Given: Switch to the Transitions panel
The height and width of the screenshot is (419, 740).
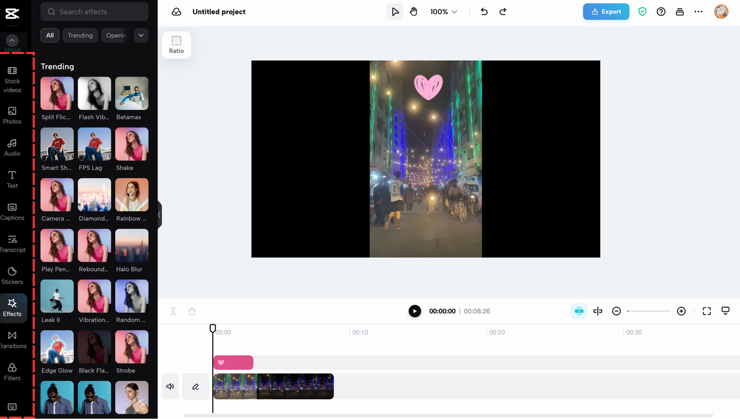Looking at the screenshot, I should click(x=12, y=341).
